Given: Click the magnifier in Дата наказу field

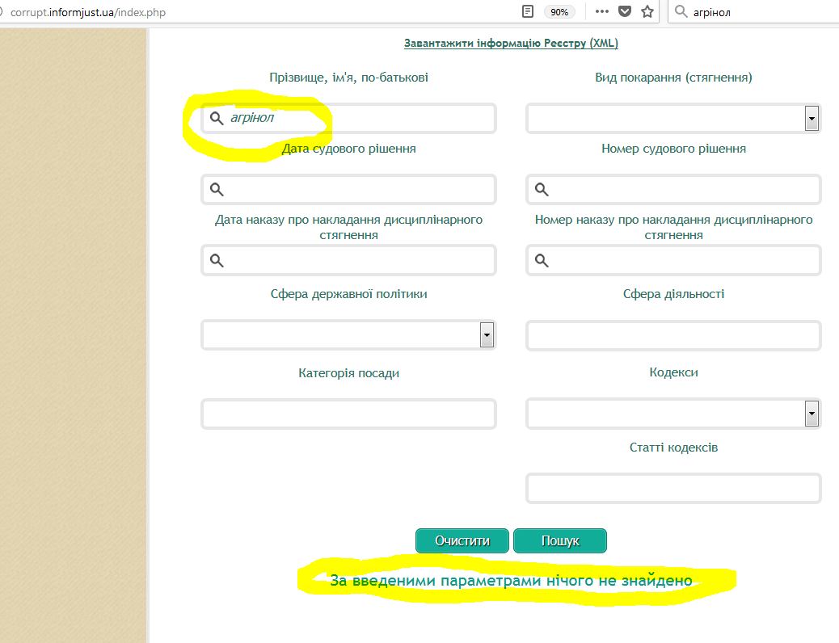Looking at the screenshot, I should (217, 260).
